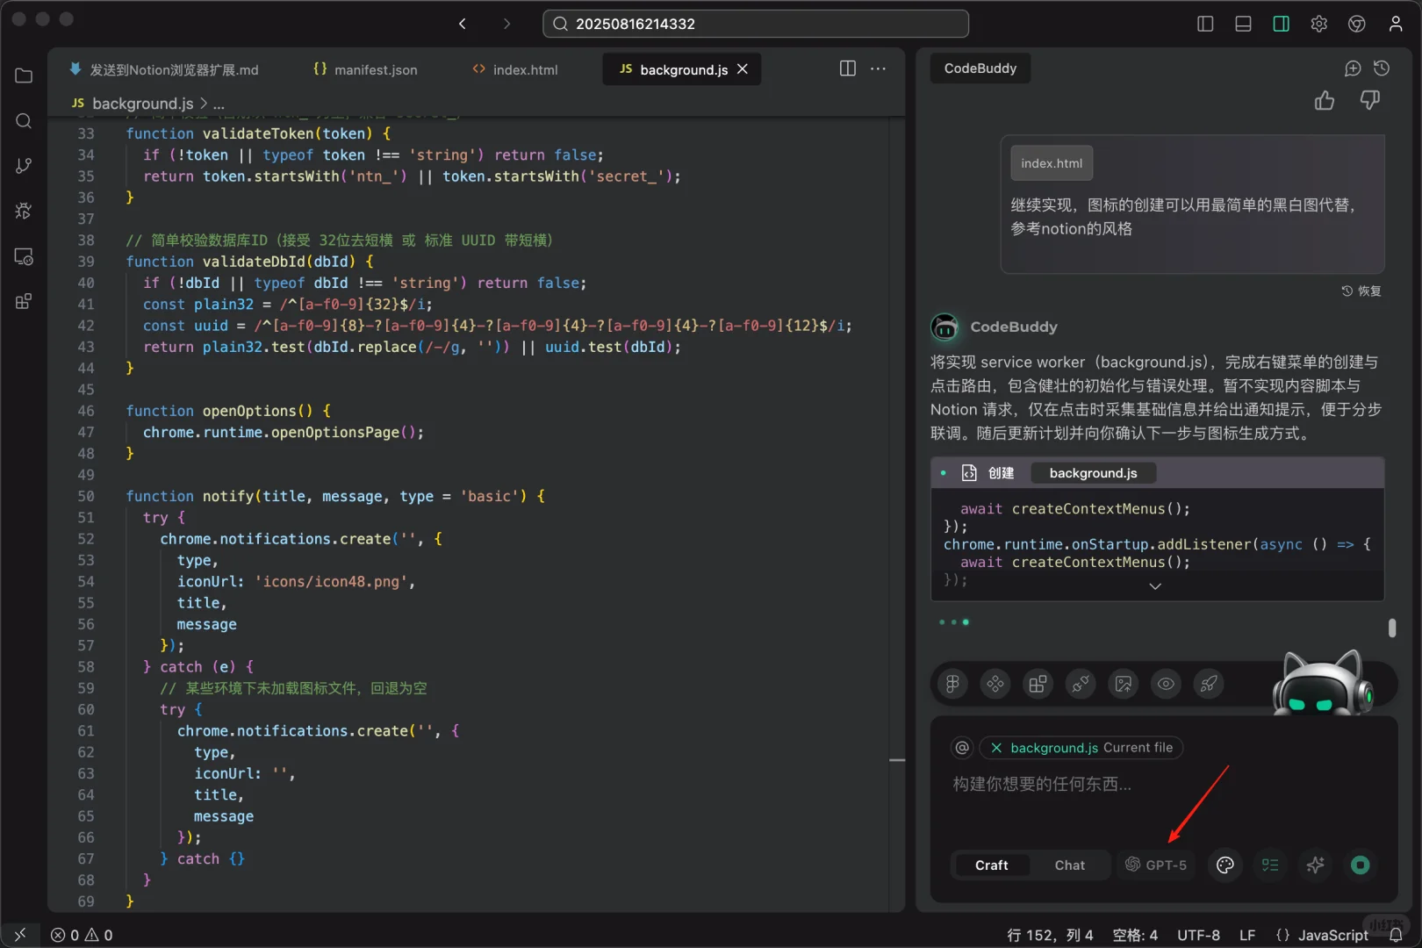This screenshot has width=1422, height=948.
Task: Expand the background.js code preview chevron
Action: coord(1155,586)
